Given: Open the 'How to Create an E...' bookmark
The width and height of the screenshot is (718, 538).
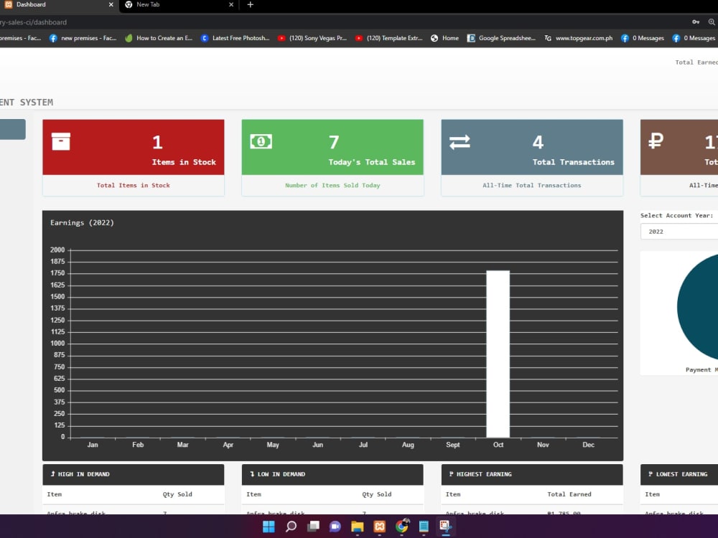Looking at the screenshot, I should (x=159, y=38).
